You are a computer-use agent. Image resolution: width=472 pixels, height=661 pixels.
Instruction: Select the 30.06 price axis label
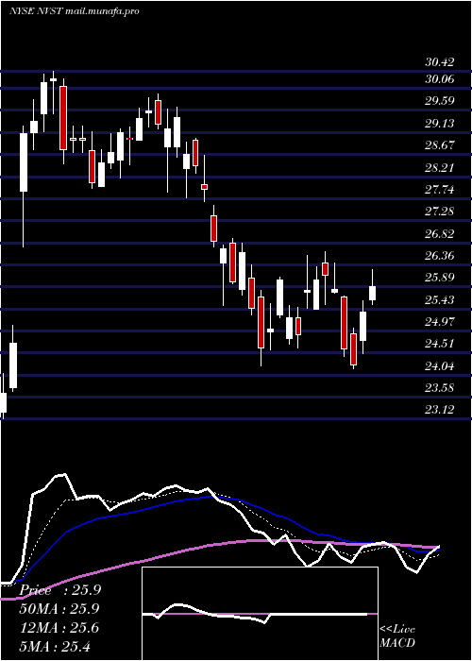coord(440,78)
